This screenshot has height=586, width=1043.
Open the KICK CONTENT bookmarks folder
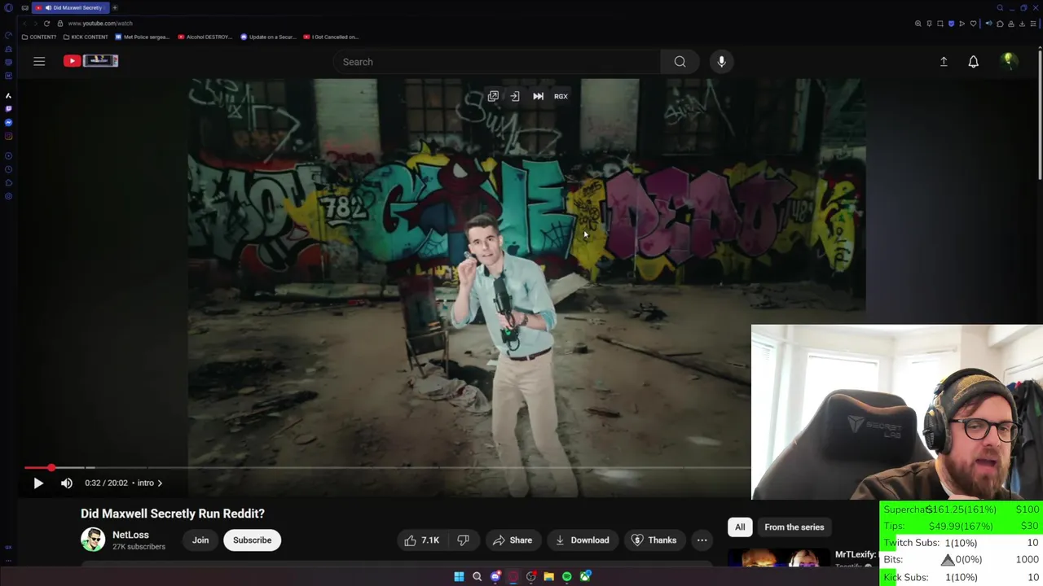86,37
